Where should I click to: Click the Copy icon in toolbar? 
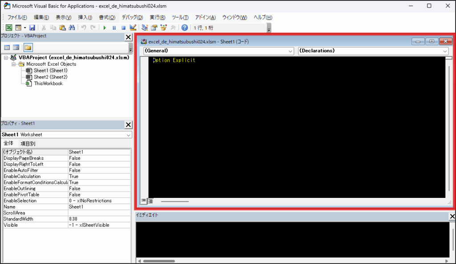[53, 28]
